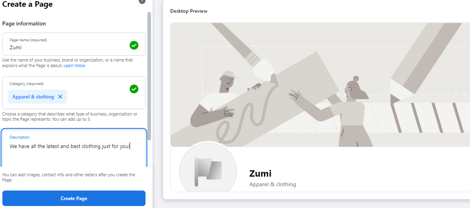Select the Apparel & clothing category chip
Viewport: 470px width, 208px height.
tap(33, 97)
